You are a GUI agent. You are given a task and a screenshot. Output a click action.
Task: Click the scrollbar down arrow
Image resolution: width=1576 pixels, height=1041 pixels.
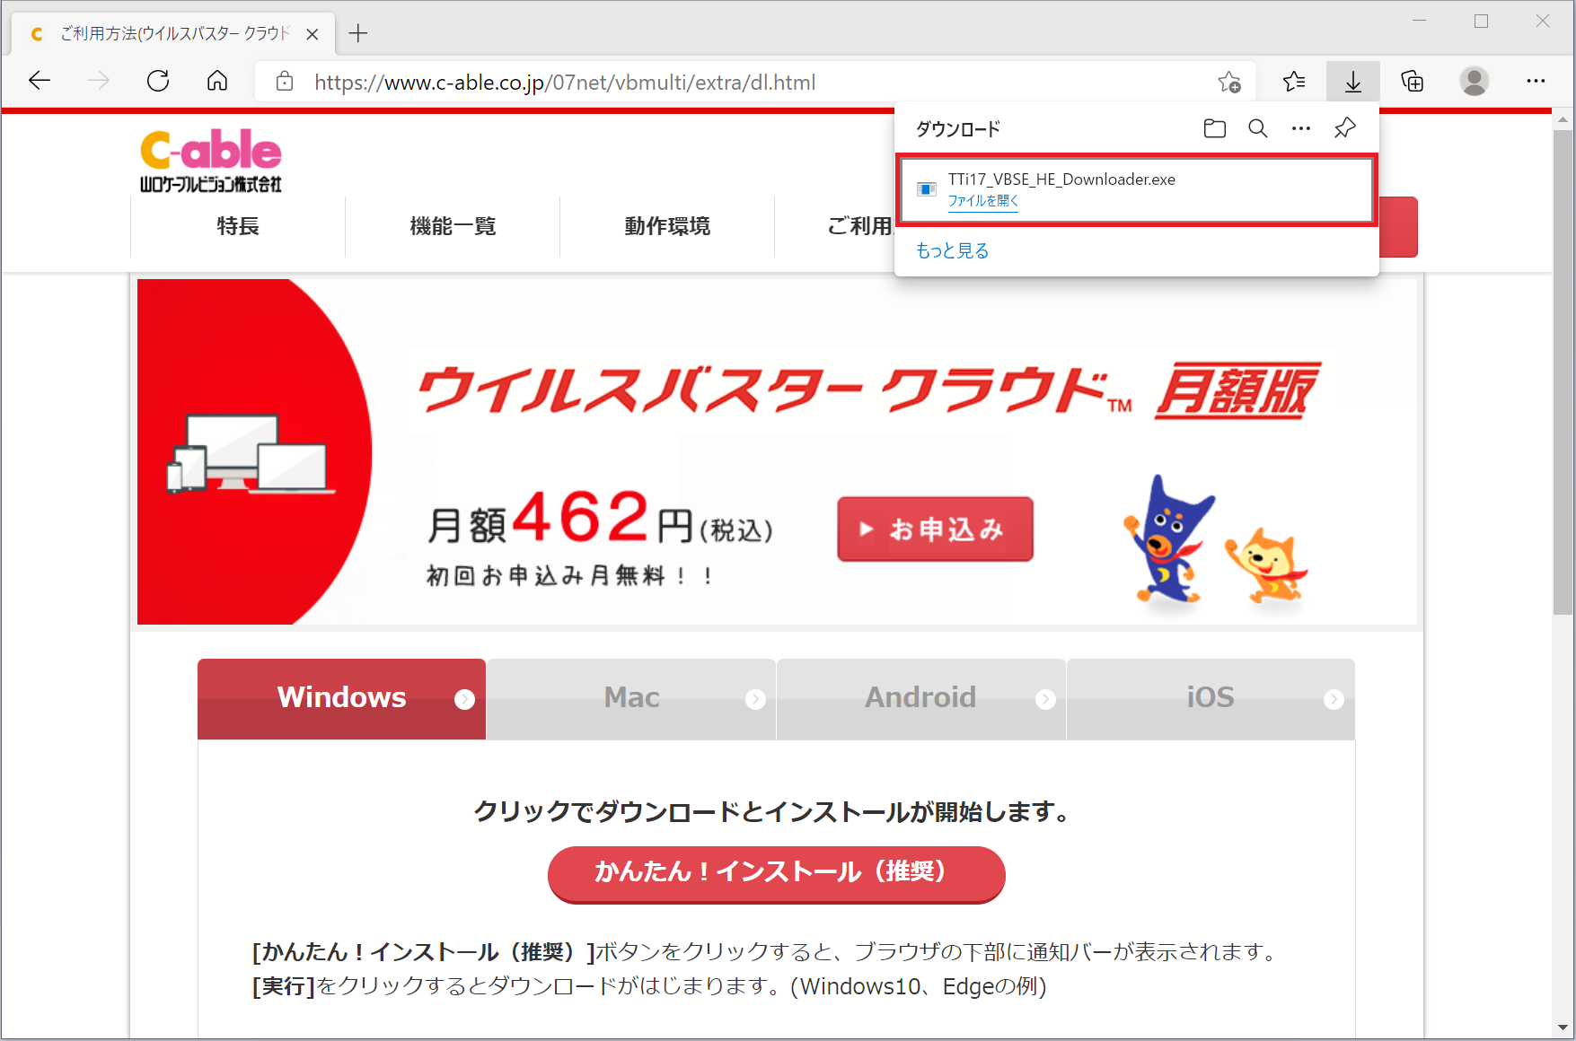(1563, 1027)
